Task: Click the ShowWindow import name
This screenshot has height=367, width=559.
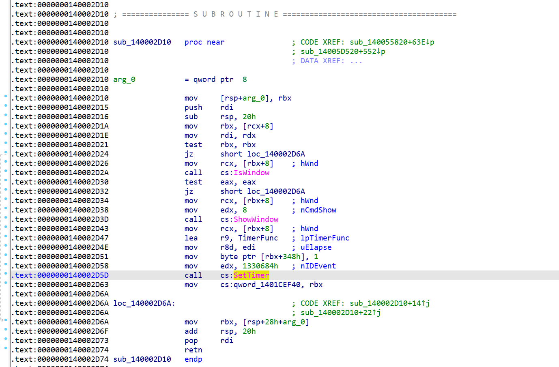Action: (x=256, y=219)
